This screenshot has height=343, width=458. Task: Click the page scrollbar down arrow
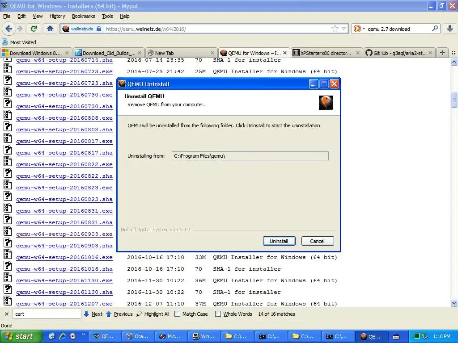point(454,303)
